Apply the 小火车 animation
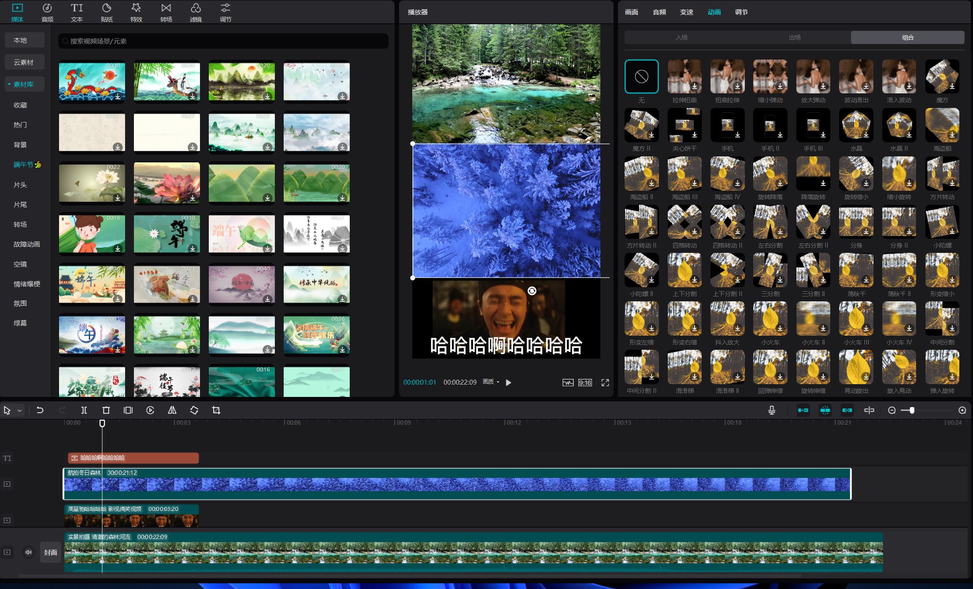 (770, 319)
